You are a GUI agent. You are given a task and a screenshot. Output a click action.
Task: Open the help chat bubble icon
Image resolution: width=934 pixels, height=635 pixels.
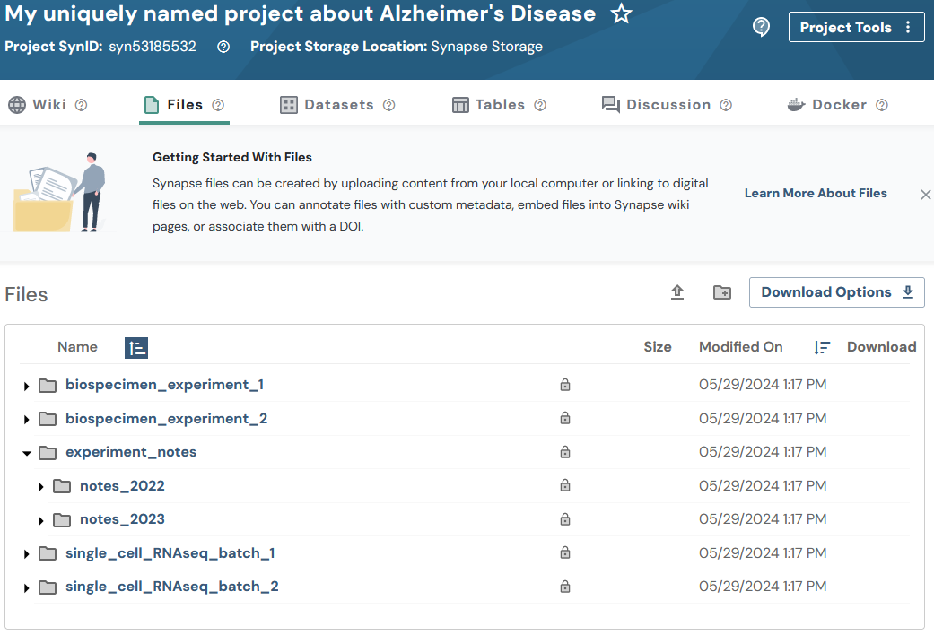pos(761,27)
